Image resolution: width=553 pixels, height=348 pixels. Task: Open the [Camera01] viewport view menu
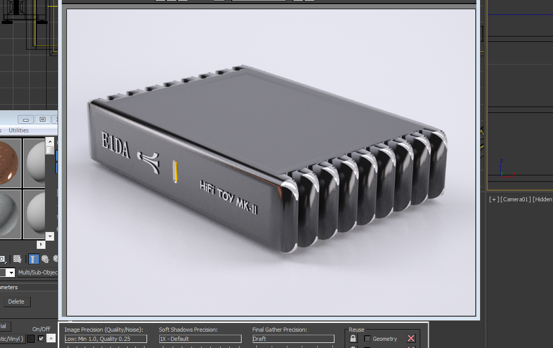click(515, 199)
